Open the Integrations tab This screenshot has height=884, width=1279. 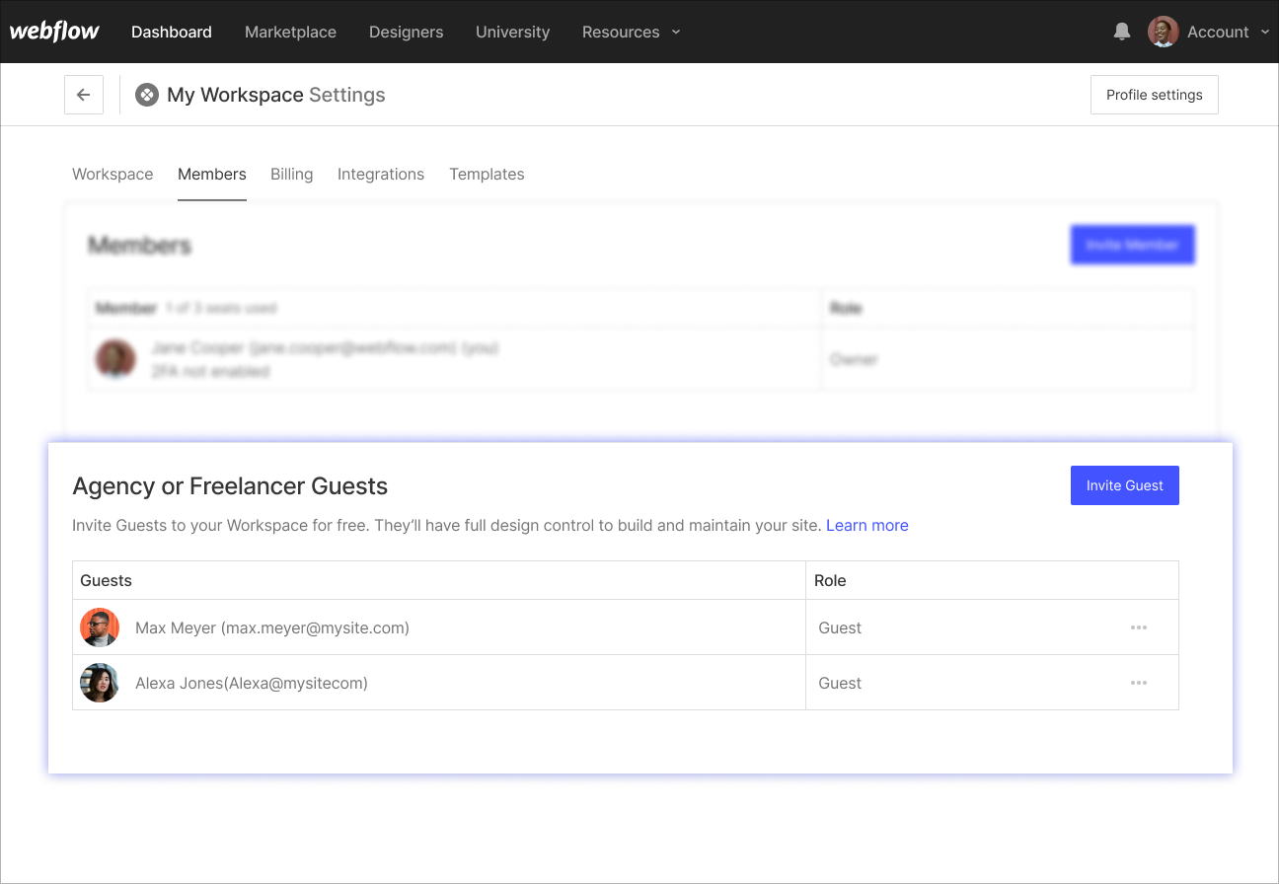point(381,174)
